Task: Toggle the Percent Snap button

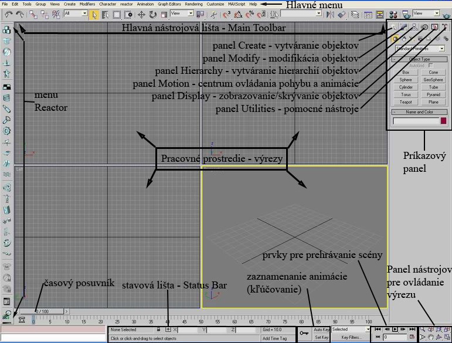Action: pyautogui.click(x=250, y=15)
